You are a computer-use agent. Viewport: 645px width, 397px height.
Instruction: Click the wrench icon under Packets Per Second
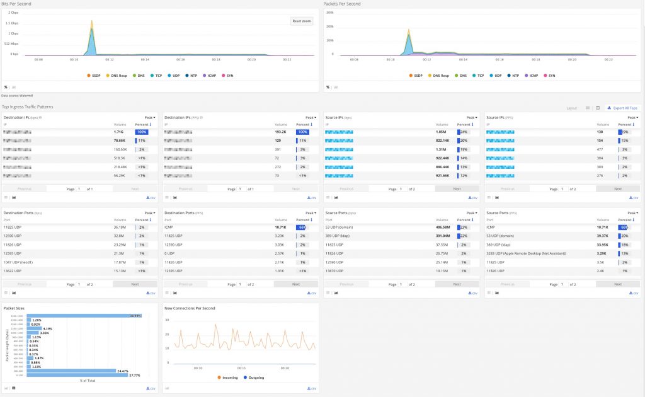(x=328, y=86)
